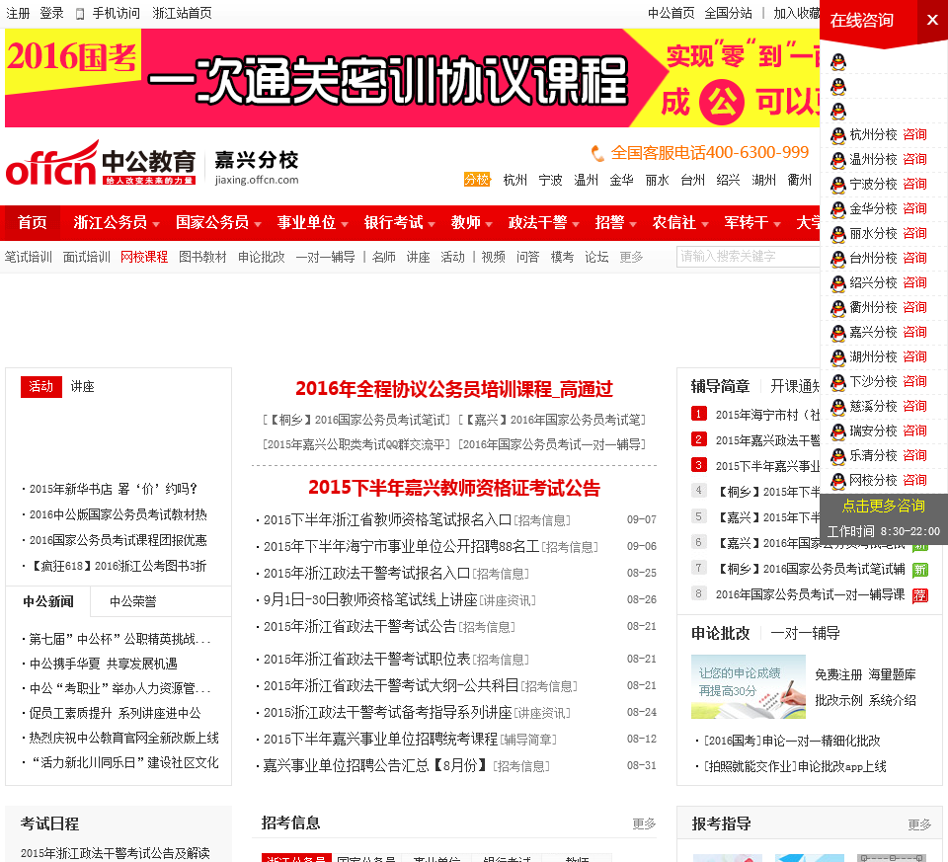This screenshot has width=948, height=862.
Task: Open 海量题库 link beside essay image
Action: coord(893,674)
